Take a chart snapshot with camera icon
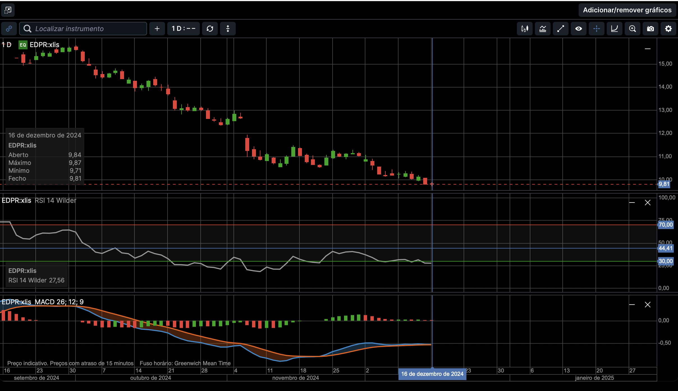 650,29
